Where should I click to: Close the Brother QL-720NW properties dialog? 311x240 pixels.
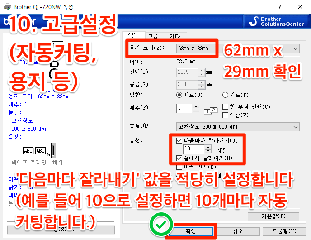point(300,7)
